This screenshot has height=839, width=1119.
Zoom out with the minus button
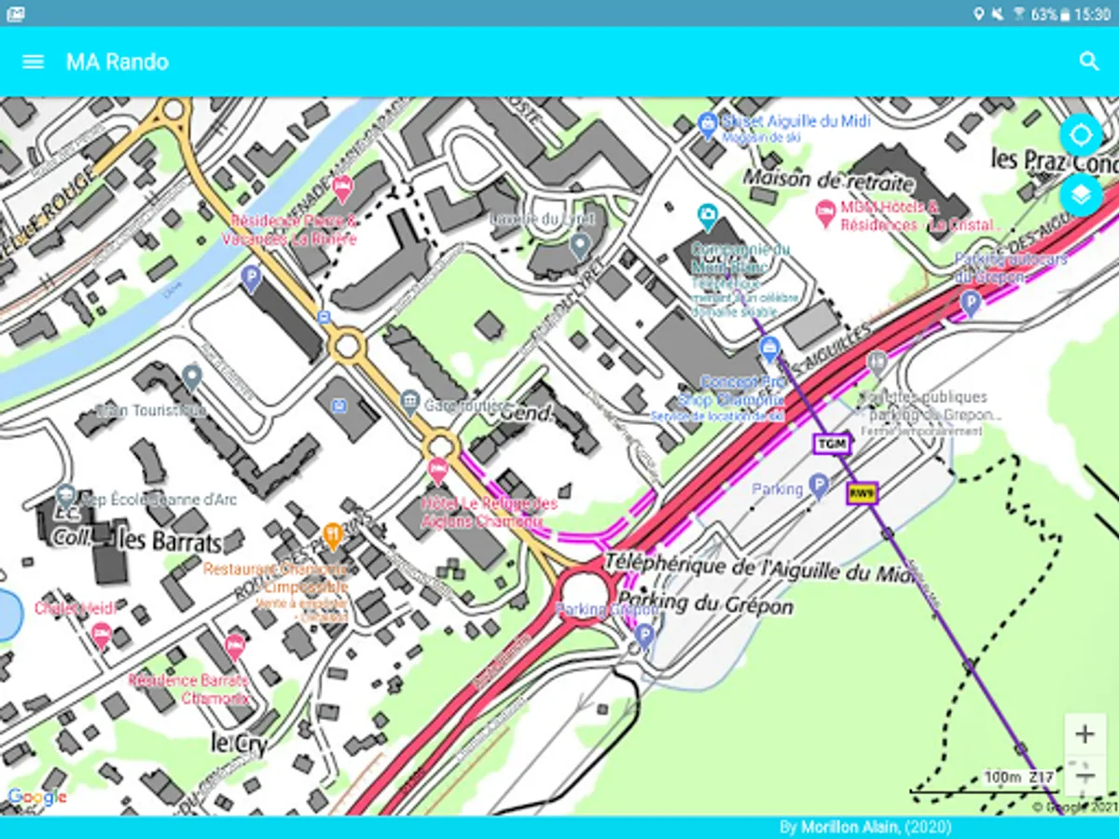[x=1084, y=777]
